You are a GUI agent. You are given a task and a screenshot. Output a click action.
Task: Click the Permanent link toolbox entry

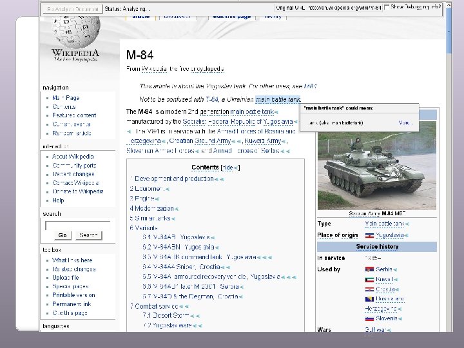(72, 304)
